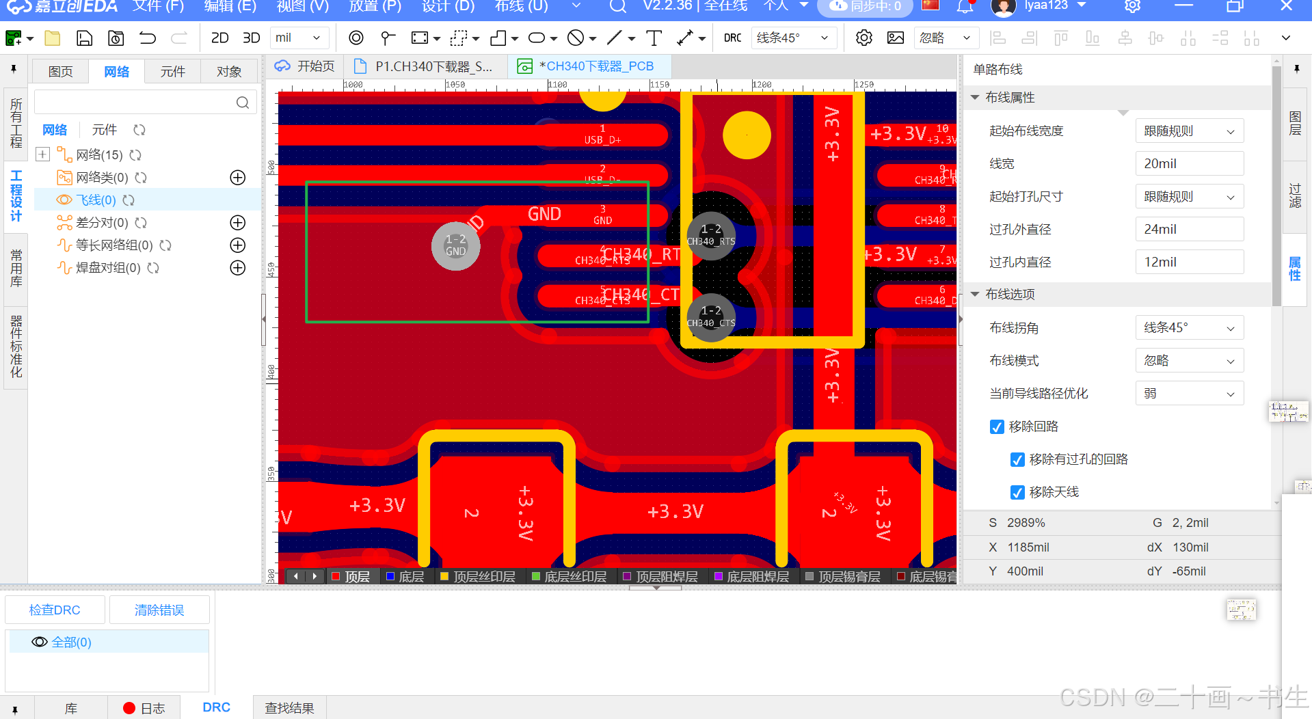
Task: Open the 开始页 document tab
Action: [305, 66]
